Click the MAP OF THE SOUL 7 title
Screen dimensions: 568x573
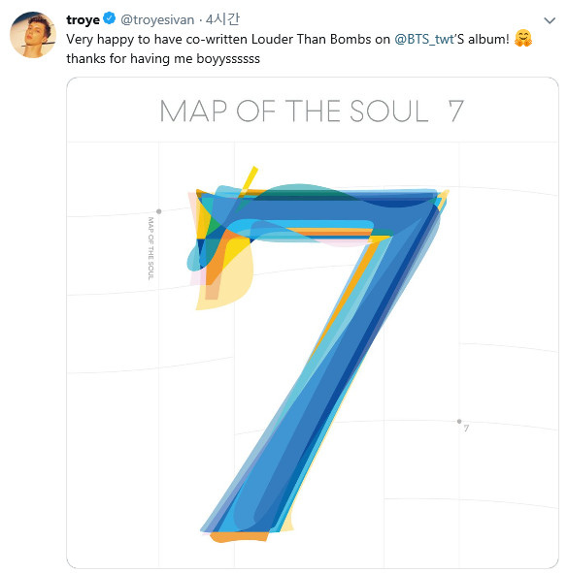312,111
